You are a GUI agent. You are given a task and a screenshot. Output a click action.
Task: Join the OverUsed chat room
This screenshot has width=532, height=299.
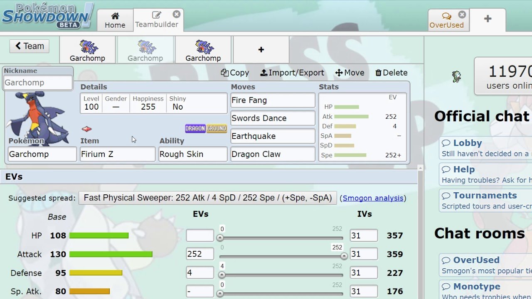485,265
